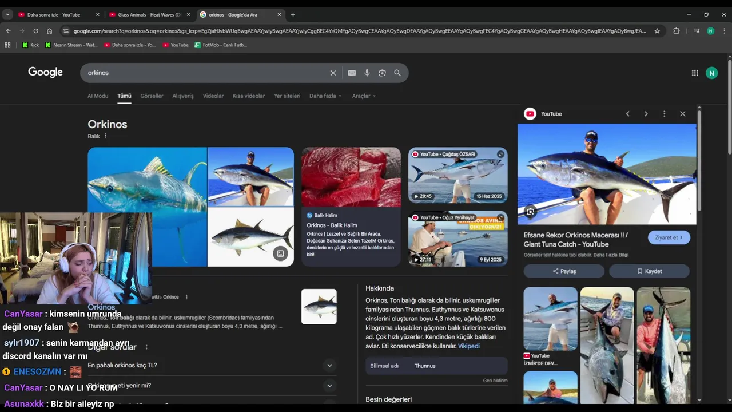Click the Geri bildirim link
This screenshot has width=732, height=412.
[495, 381]
